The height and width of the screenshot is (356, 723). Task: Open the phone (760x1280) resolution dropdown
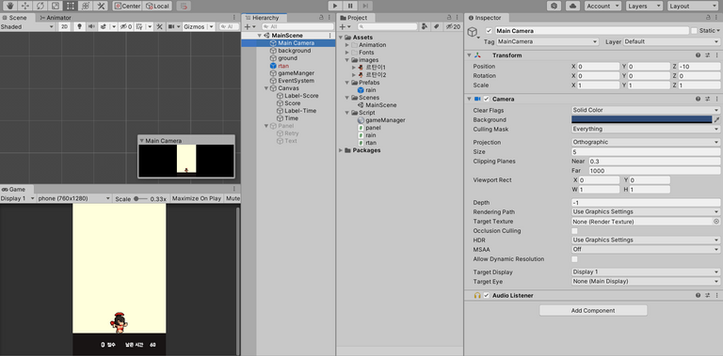pos(74,199)
